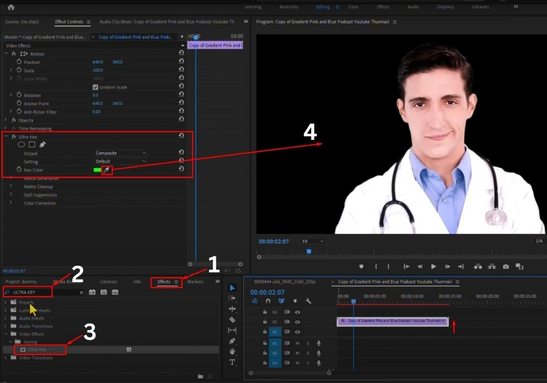The width and height of the screenshot is (547, 383).
Task: Create ellipse mask under Ultra Key
Action: click(21, 145)
